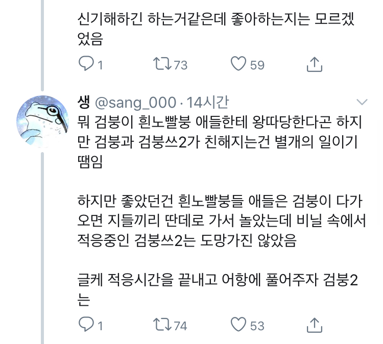Reply to the @sang_000 tweet

point(86,324)
